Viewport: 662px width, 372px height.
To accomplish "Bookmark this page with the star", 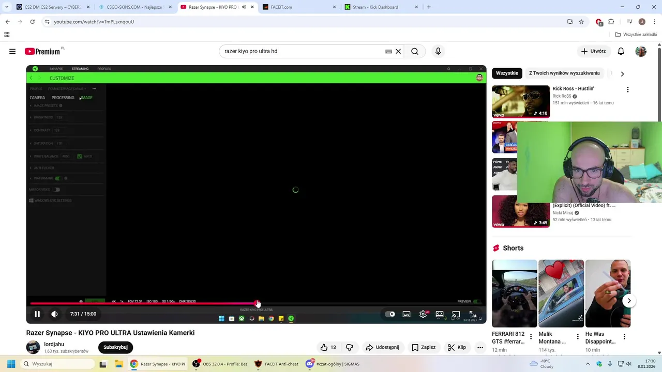I will tap(581, 22).
